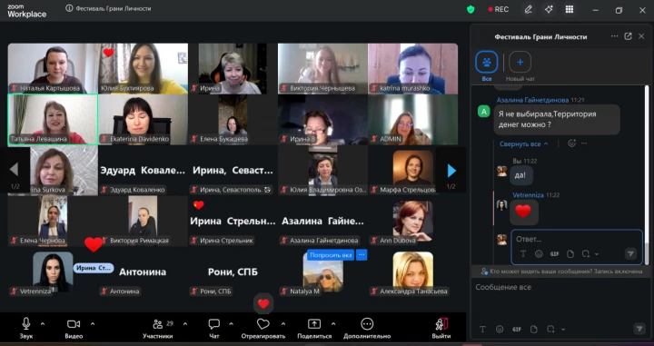Expand reactions arrow beside Отреагировать
Screen dimensions: 654x346
tap(283, 323)
